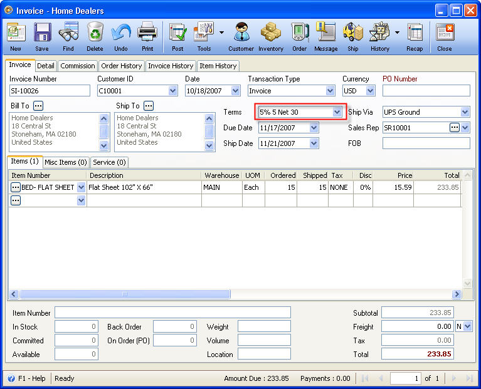Screen dimensions: 481x389
Task: Open BED- FLAT SHEET item number dropdown
Action: (81, 187)
